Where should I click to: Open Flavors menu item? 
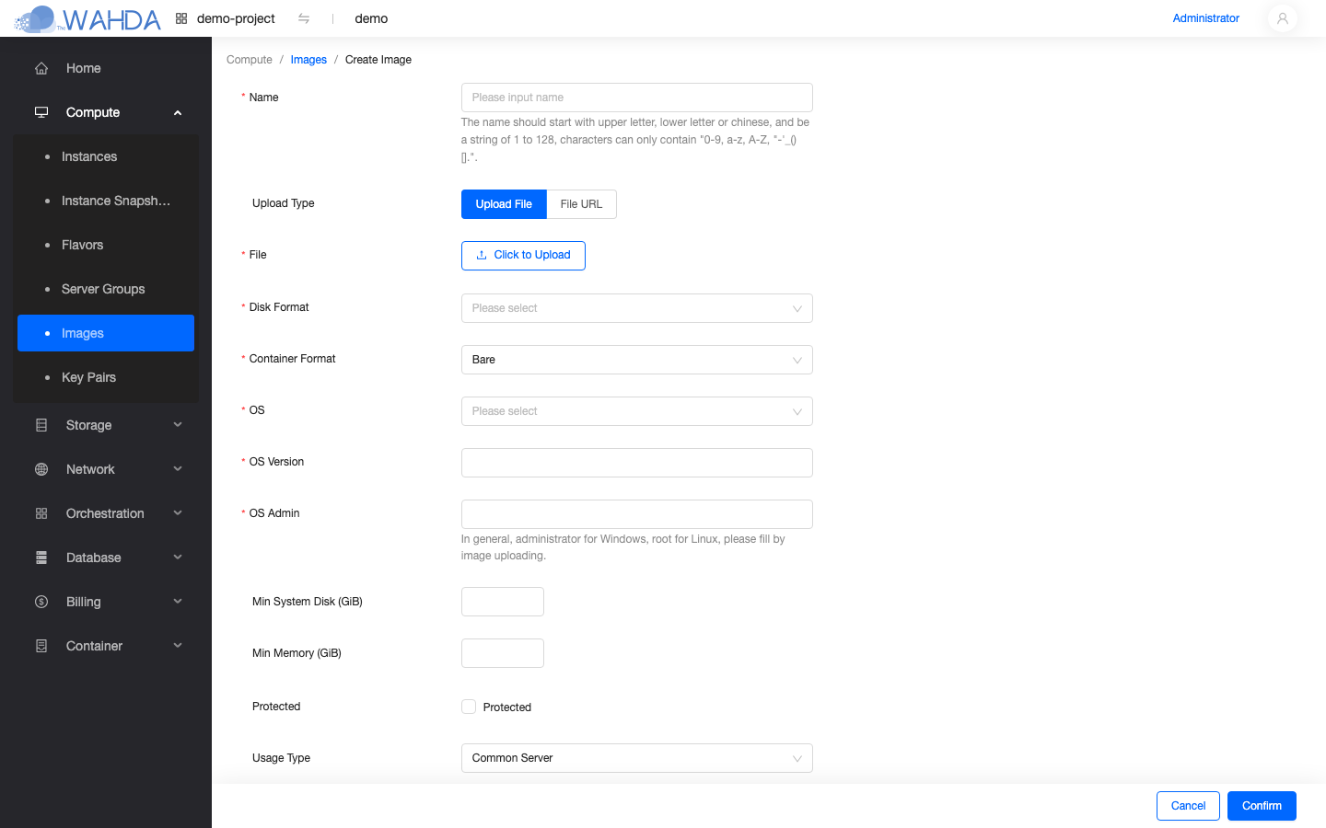tap(106, 245)
